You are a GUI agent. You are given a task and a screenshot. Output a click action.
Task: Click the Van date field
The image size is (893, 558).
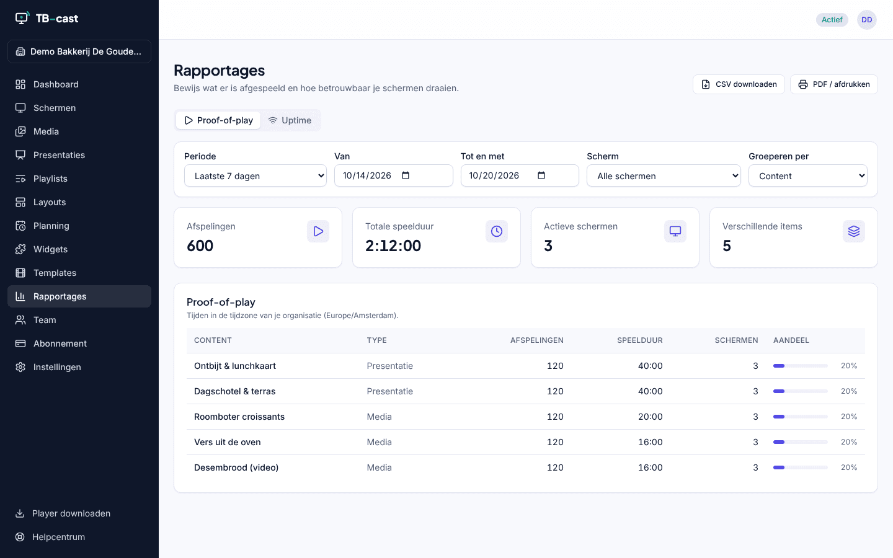394,175
